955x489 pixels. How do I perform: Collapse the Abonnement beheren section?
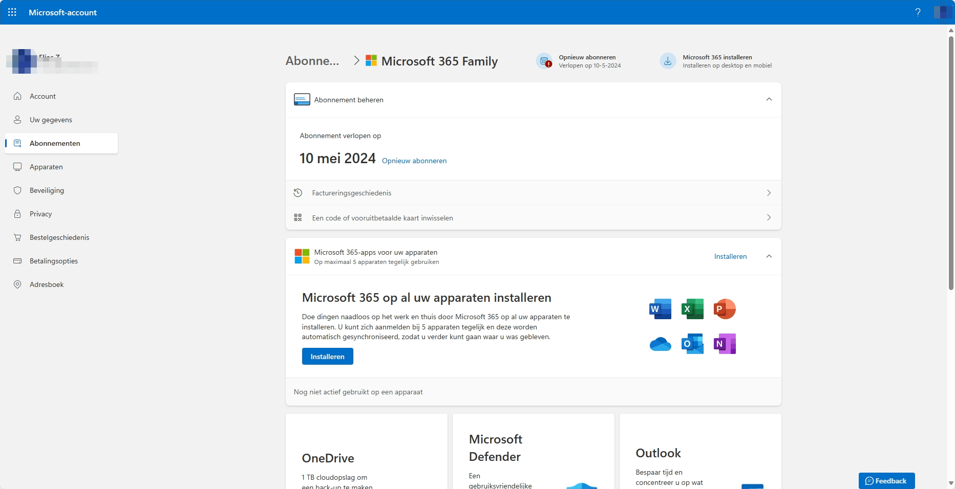pos(769,99)
